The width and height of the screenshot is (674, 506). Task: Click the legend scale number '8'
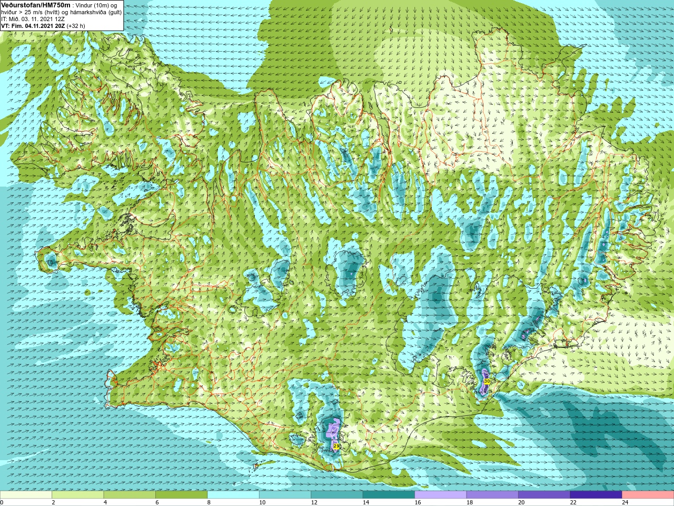coord(209,502)
